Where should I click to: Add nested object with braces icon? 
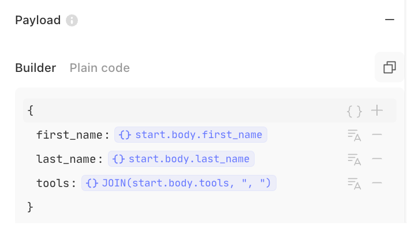click(354, 111)
